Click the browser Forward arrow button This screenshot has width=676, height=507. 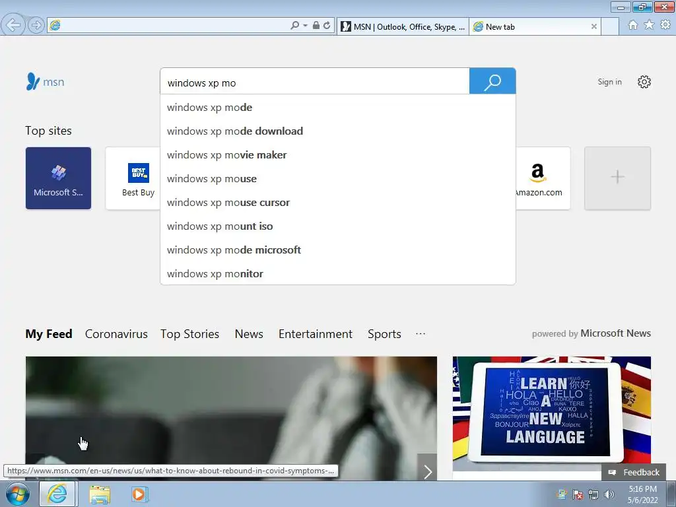[x=37, y=26]
